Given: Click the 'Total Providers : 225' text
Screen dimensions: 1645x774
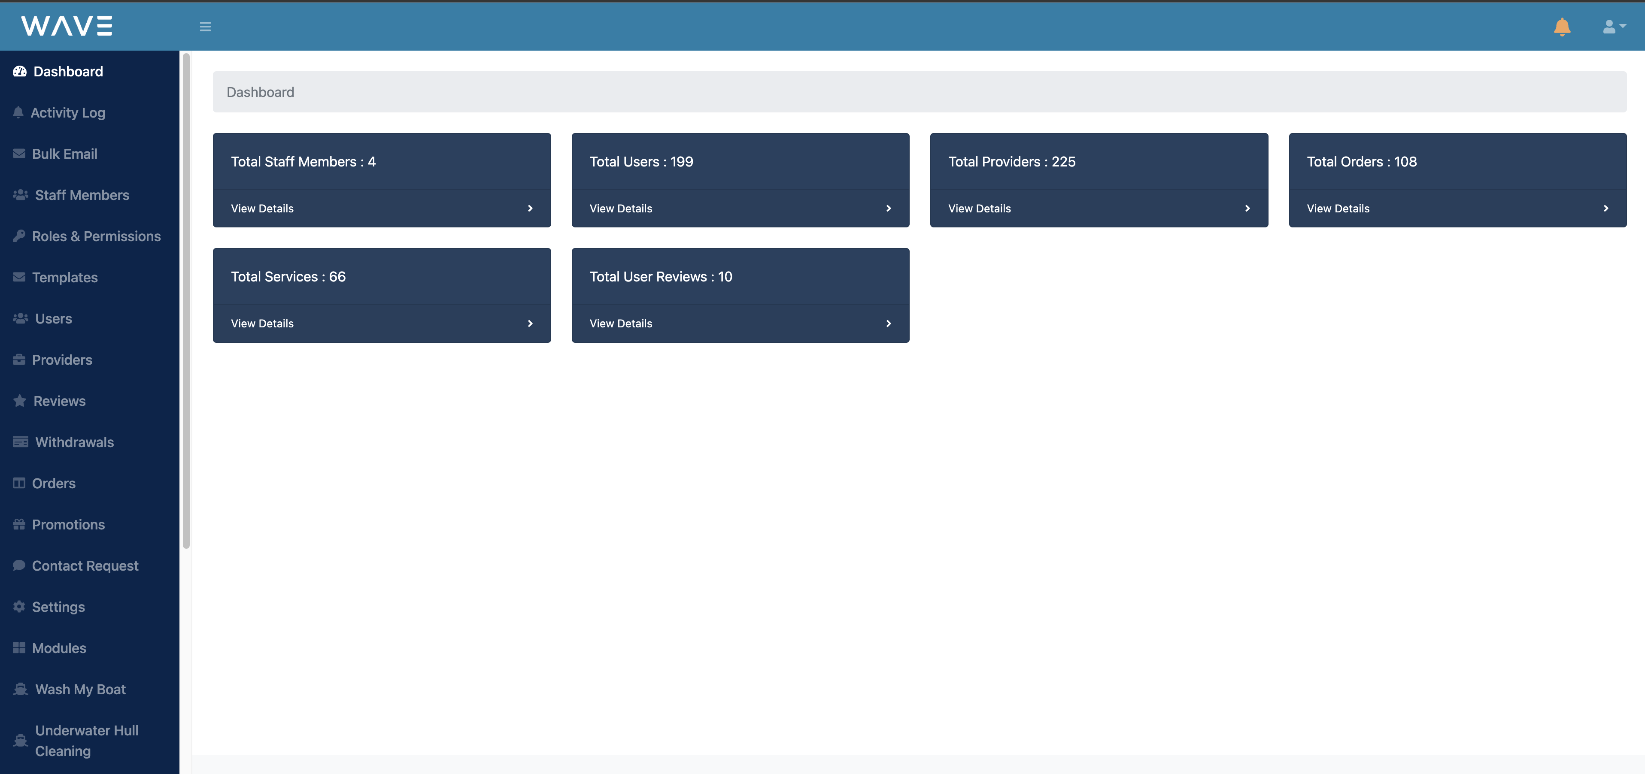Looking at the screenshot, I should pyautogui.click(x=1011, y=161).
